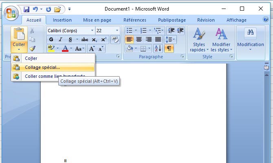Image resolution: width=273 pixels, height=163 pixels.
Task: Undo last action in Quick Access toolbar
Action: [35, 9]
